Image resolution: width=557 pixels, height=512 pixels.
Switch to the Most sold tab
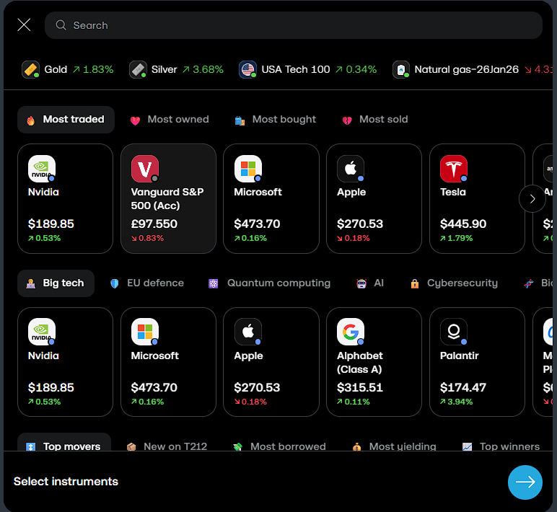pos(375,120)
